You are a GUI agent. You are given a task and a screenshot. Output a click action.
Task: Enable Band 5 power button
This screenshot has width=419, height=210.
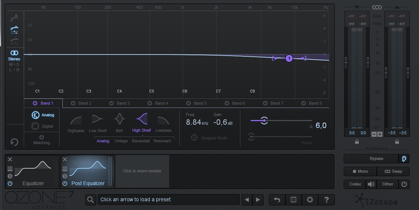pyautogui.click(x=188, y=103)
